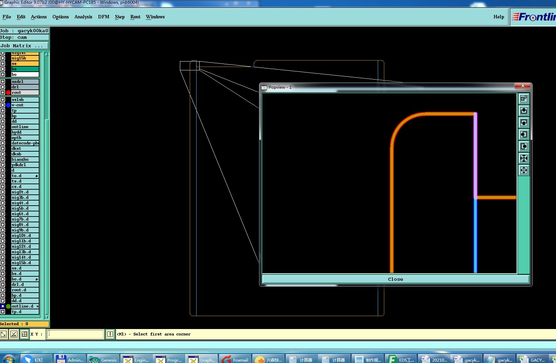Click the layer list scroll up arrow
This screenshot has height=363, width=556.
(47, 54)
